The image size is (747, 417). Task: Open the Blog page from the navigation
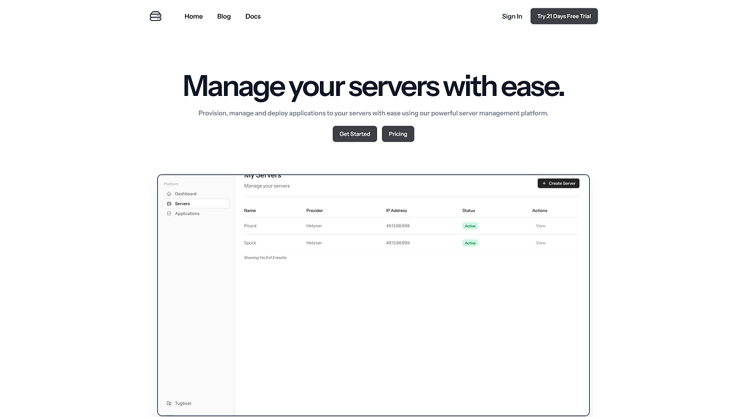(223, 16)
